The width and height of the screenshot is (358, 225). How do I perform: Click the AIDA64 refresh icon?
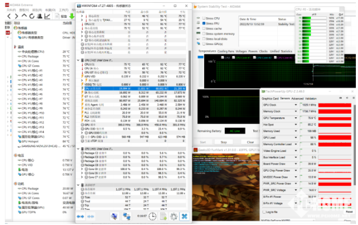pos(33,16)
